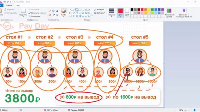The height and width of the screenshot is (112, 200).
Task: Expand the shapes gallery with bottom arrow
Action: coord(92,16)
